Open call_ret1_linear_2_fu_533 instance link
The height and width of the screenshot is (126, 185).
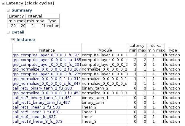36,107
